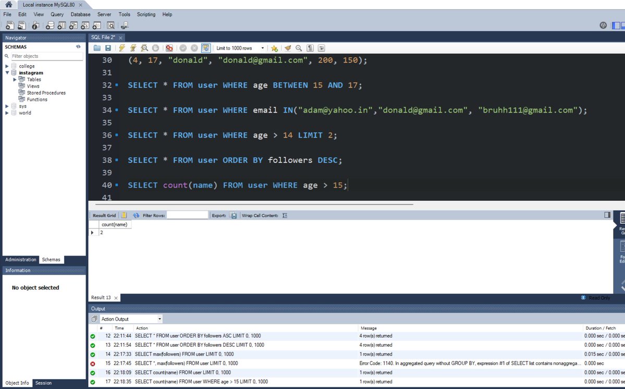625x389 pixels.
Task: Open the Limit to 1000 rows dropdown
Action: coord(240,48)
